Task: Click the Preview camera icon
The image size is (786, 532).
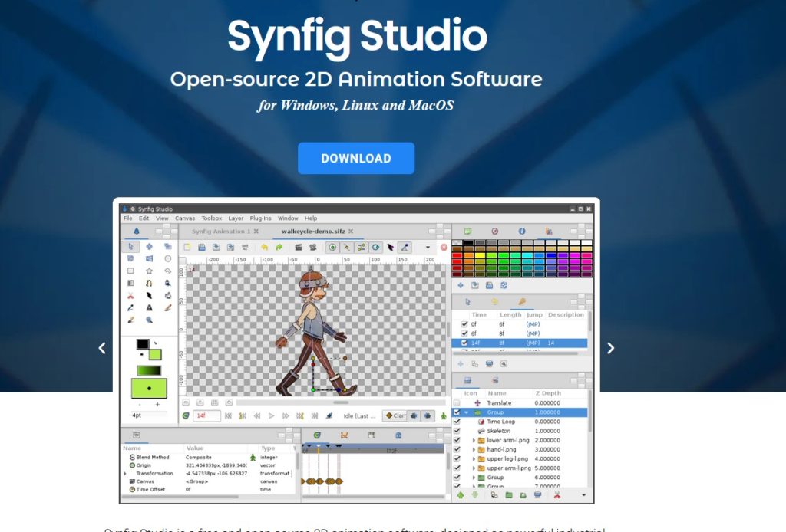Action: (x=313, y=248)
